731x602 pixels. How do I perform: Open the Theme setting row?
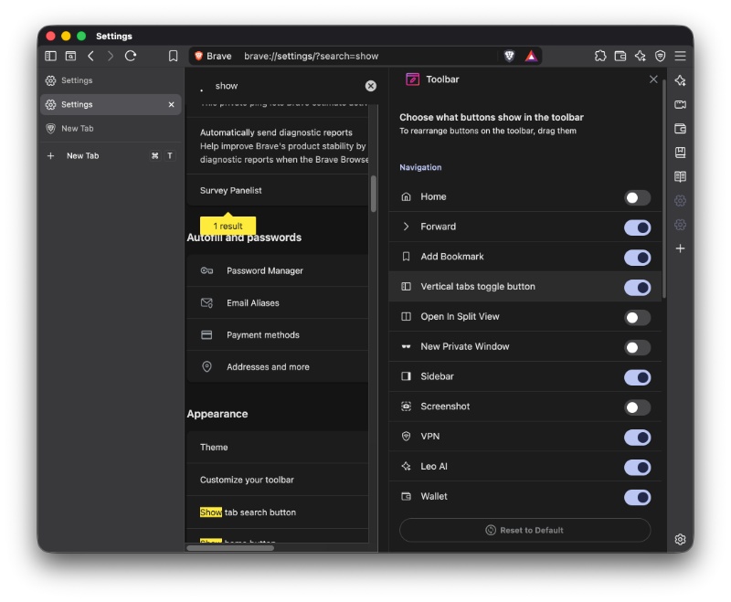[x=278, y=448]
